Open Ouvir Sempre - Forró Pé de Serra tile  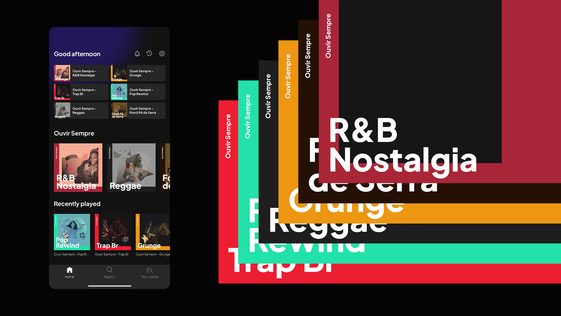pos(138,111)
